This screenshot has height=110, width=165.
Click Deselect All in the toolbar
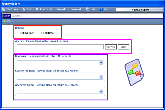[x=76, y=9]
